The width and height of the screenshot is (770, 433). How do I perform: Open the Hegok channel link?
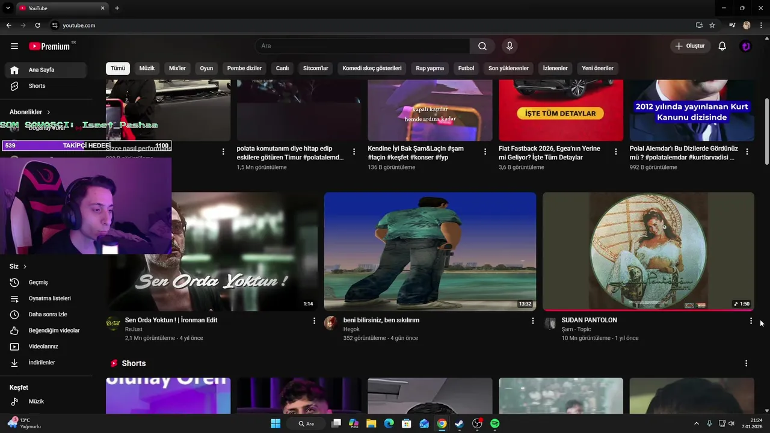tap(351, 330)
